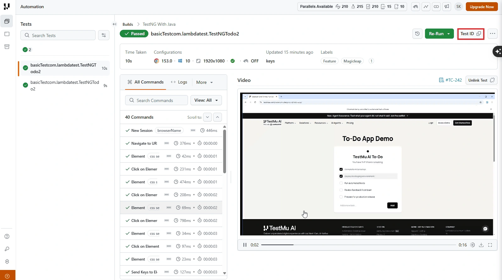Expand options for New Session command
Image resolution: width=502 pixels, height=280 pixels.
tap(193, 130)
